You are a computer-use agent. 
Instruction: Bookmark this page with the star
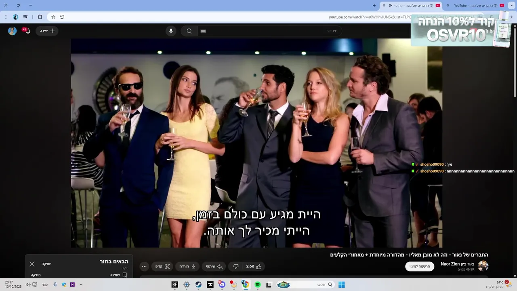pos(53,17)
